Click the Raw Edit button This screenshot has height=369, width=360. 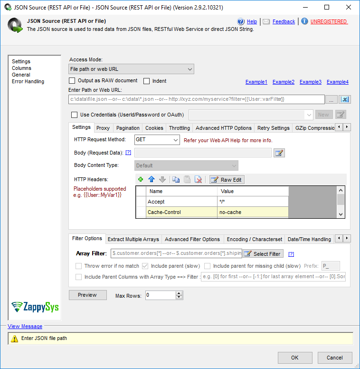227,180
